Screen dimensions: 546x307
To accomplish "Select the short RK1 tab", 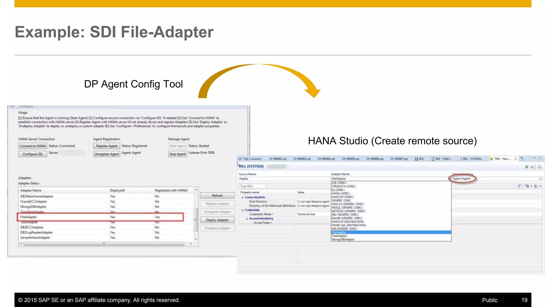I will click(x=419, y=159).
